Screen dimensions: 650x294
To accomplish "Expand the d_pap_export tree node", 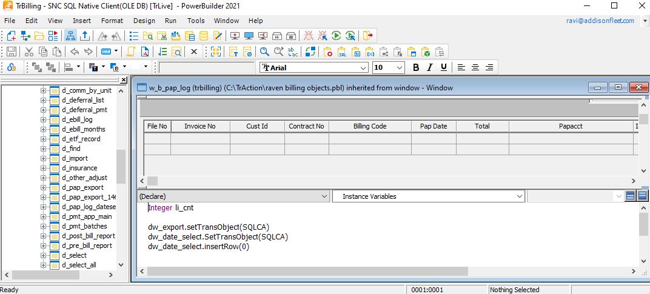I will coord(44,187).
